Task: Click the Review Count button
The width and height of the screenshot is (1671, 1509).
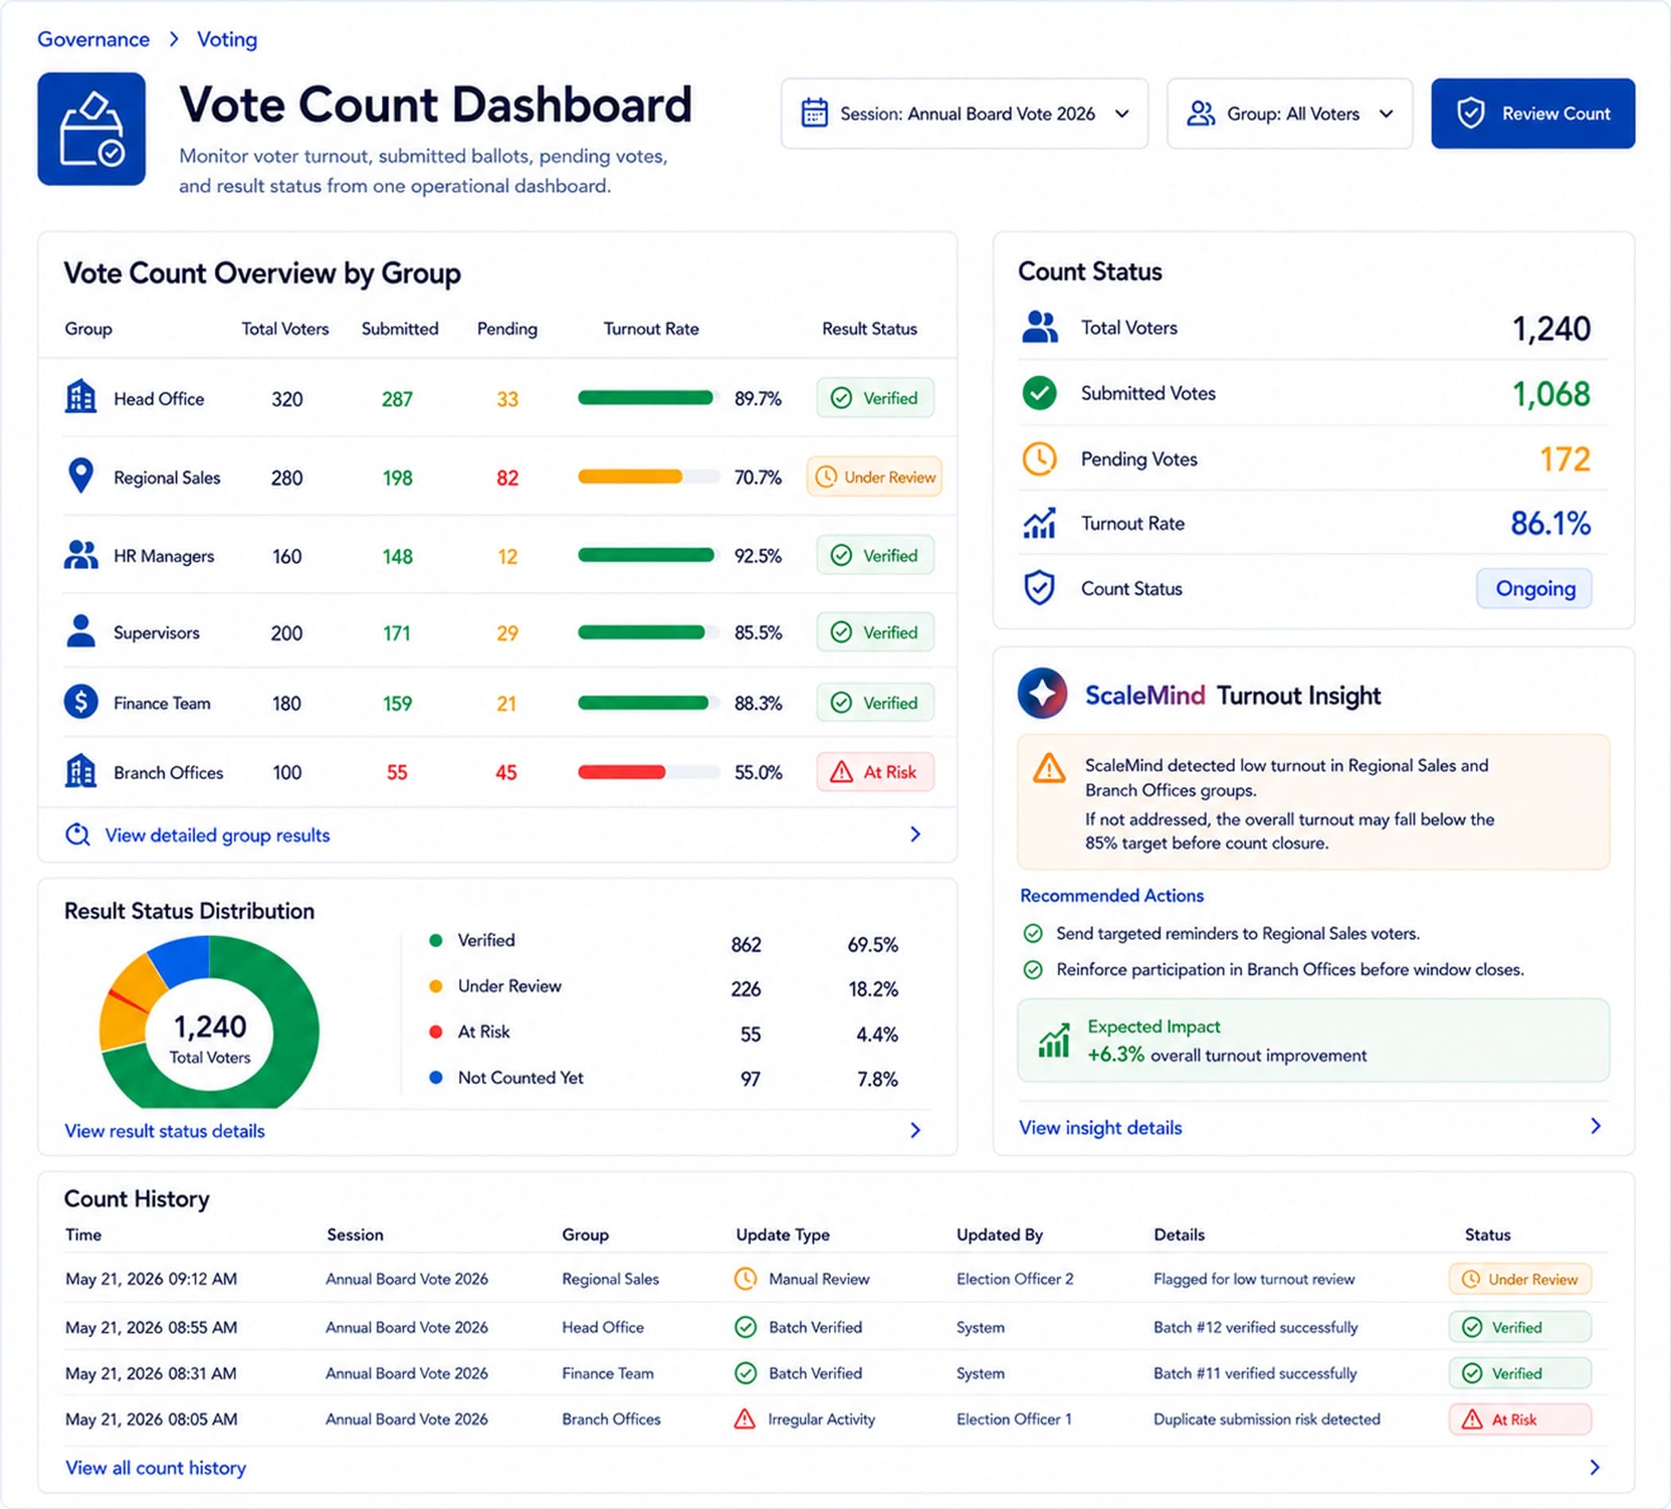Action: click(x=1533, y=114)
